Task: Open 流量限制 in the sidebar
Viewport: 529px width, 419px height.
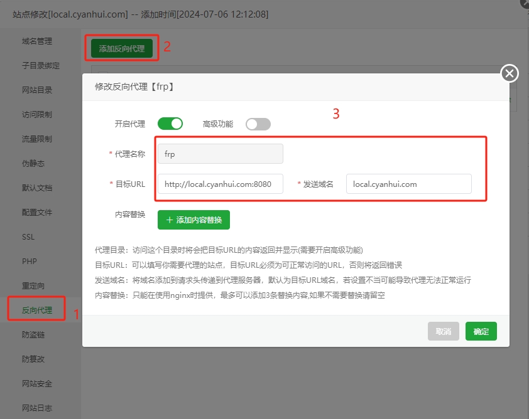Action: 37,139
